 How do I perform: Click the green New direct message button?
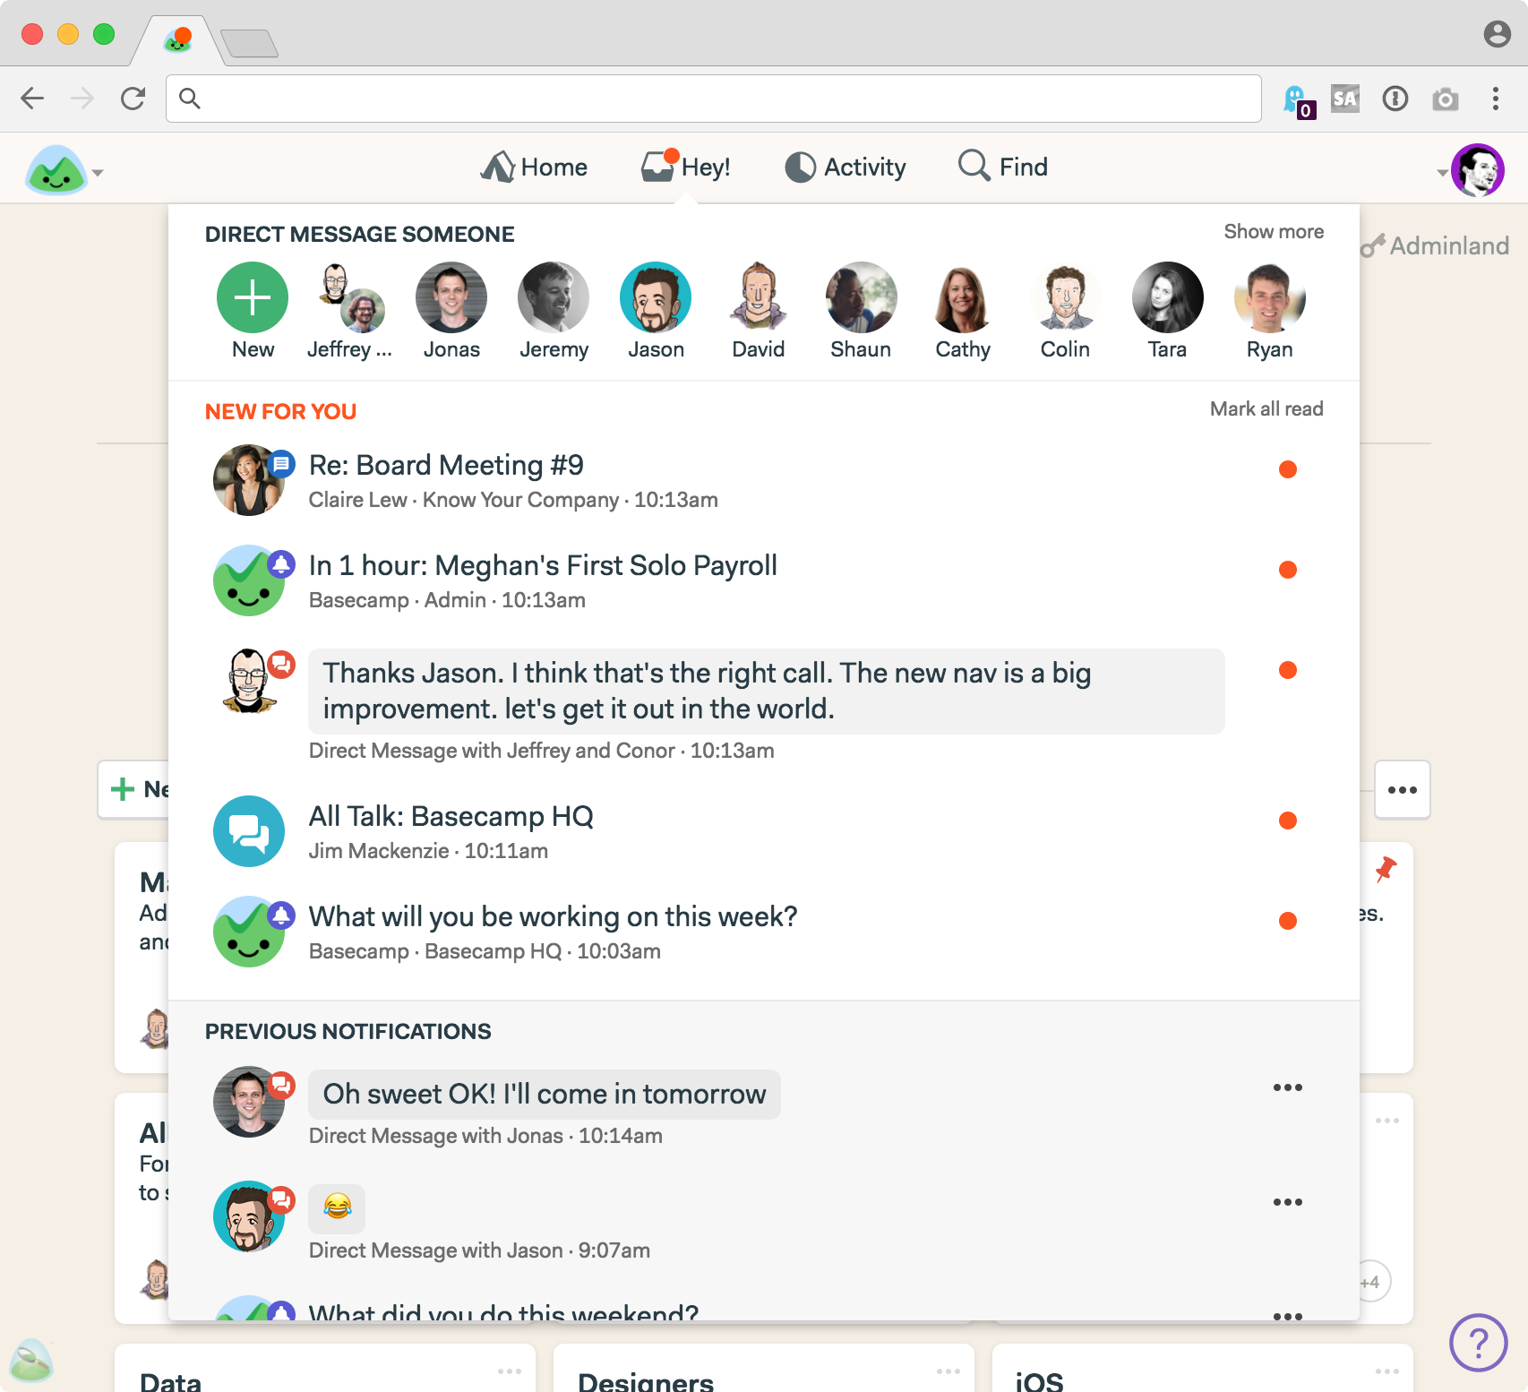click(253, 297)
